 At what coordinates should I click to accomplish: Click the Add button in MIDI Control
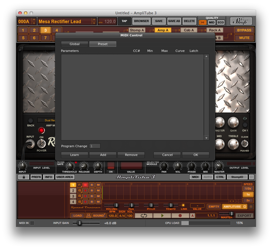tap(103, 155)
